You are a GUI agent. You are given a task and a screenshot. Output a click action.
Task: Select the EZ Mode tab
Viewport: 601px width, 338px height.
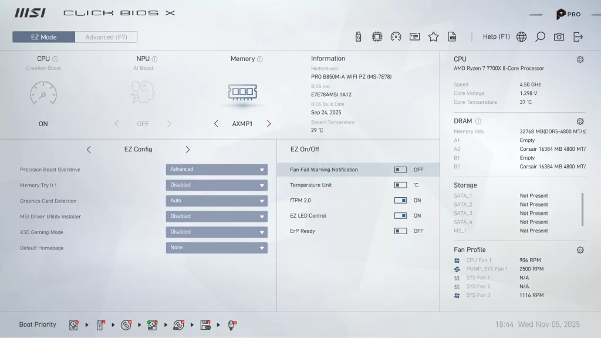coord(43,36)
